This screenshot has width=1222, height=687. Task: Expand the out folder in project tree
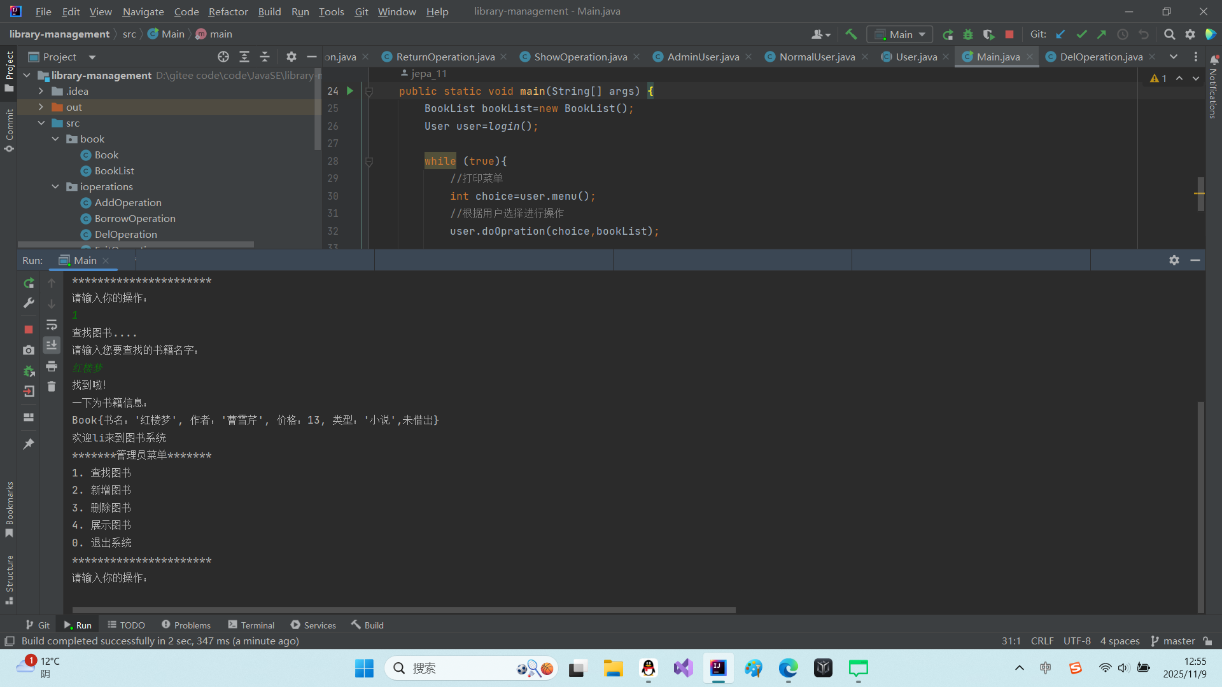(41, 107)
